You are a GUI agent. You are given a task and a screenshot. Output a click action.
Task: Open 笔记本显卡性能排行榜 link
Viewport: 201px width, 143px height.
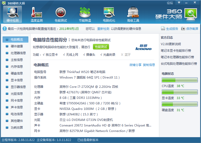pyautogui.click(x=176, y=51)
